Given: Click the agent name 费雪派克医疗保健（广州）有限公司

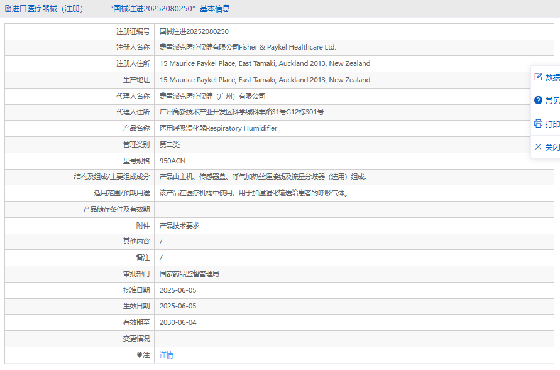Looking at the screenshot, I should point(212,96).
